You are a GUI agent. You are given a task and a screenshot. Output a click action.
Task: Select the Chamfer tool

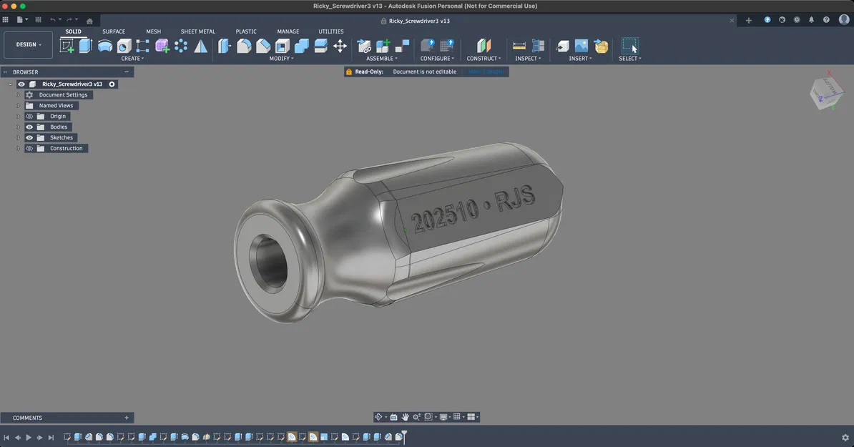pyautogui.click(x=263, y=46)
